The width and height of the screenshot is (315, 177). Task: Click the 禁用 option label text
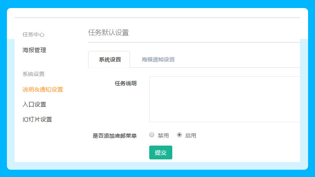(163, 136)
